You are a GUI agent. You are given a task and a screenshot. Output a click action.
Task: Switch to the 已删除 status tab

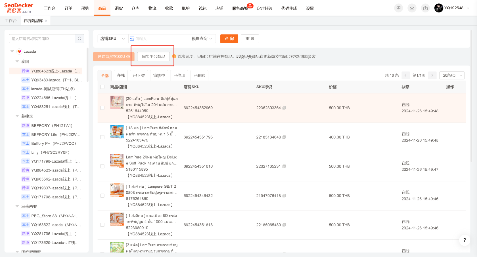click(199, 76)
